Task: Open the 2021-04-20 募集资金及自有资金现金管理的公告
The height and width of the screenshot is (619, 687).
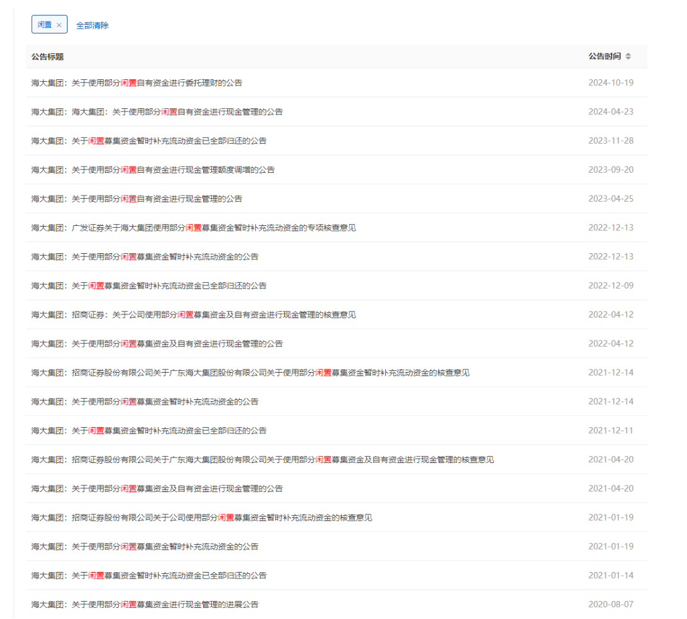Action: 157,488
